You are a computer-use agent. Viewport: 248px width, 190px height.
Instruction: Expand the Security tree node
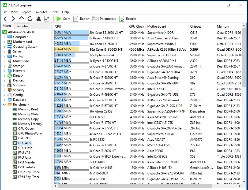[x=5, y=90]
